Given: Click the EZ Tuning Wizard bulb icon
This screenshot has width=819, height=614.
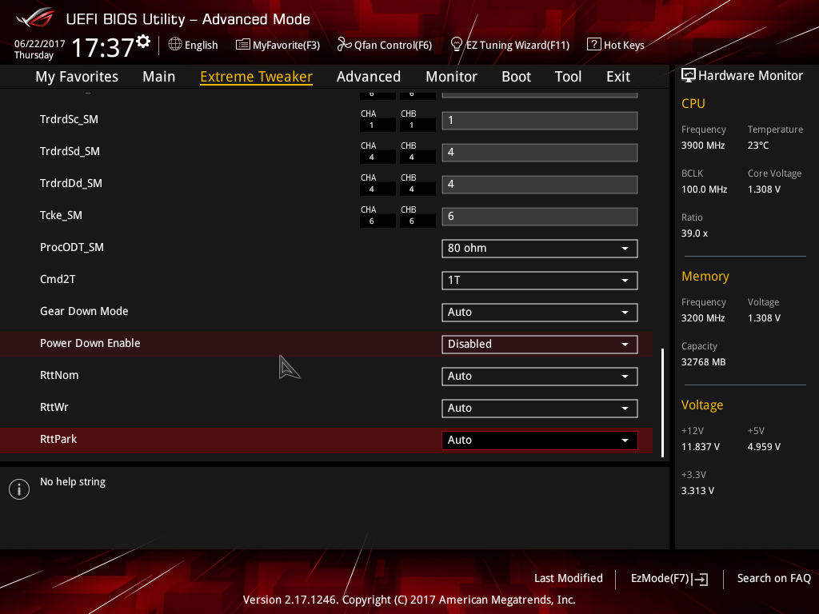Looking at the screenshot, I should [x=456, y=45].
